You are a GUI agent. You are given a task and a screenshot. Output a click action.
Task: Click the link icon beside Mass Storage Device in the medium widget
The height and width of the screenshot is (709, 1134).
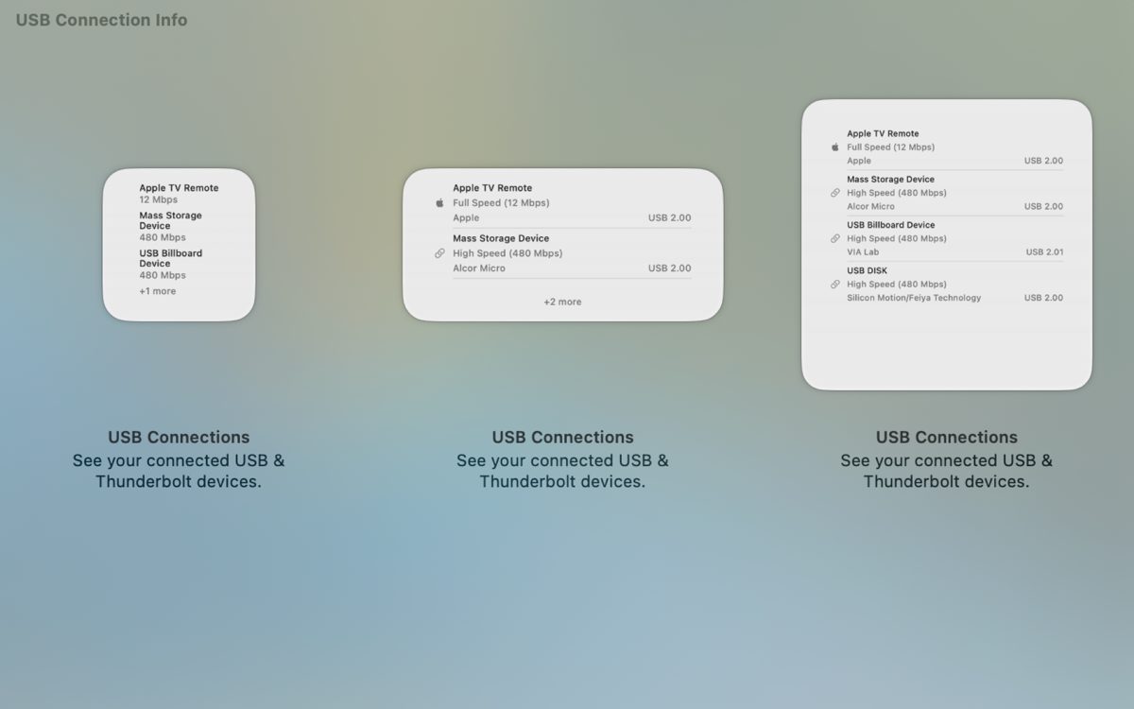pos(439,253)
